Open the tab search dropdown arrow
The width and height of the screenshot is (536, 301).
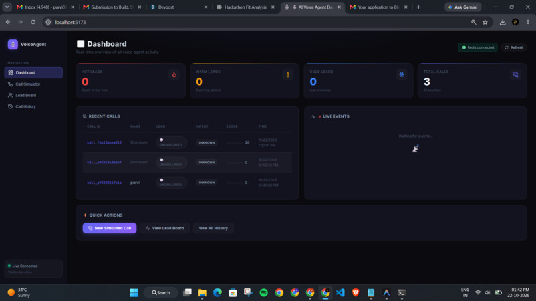point(7,7)
